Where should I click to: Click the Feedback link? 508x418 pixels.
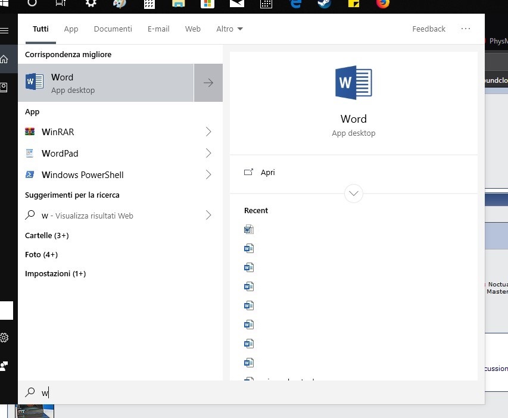click(429, 29)
